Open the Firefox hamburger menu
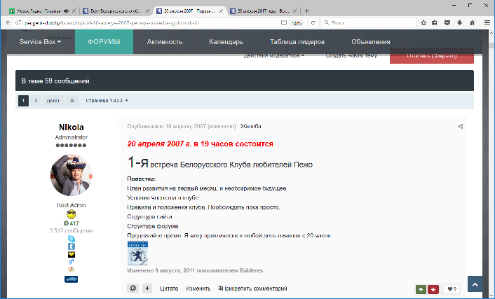 (487, 22)
